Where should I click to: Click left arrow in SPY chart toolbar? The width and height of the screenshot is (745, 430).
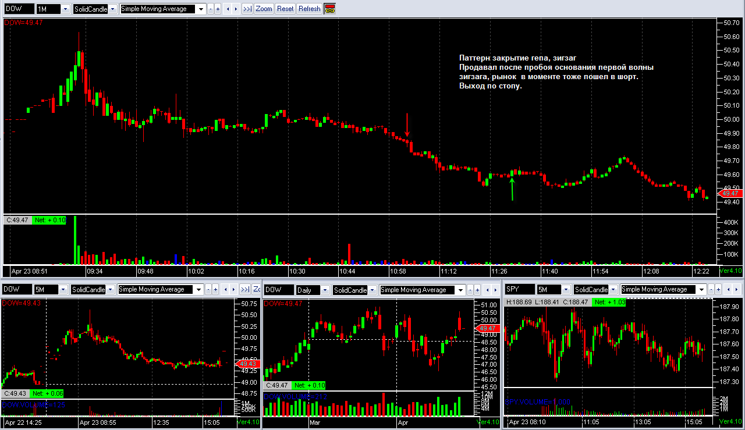(x=728, y=289)
